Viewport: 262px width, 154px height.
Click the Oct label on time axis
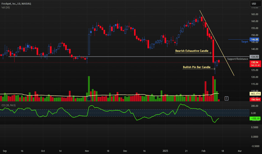(43, 151)
